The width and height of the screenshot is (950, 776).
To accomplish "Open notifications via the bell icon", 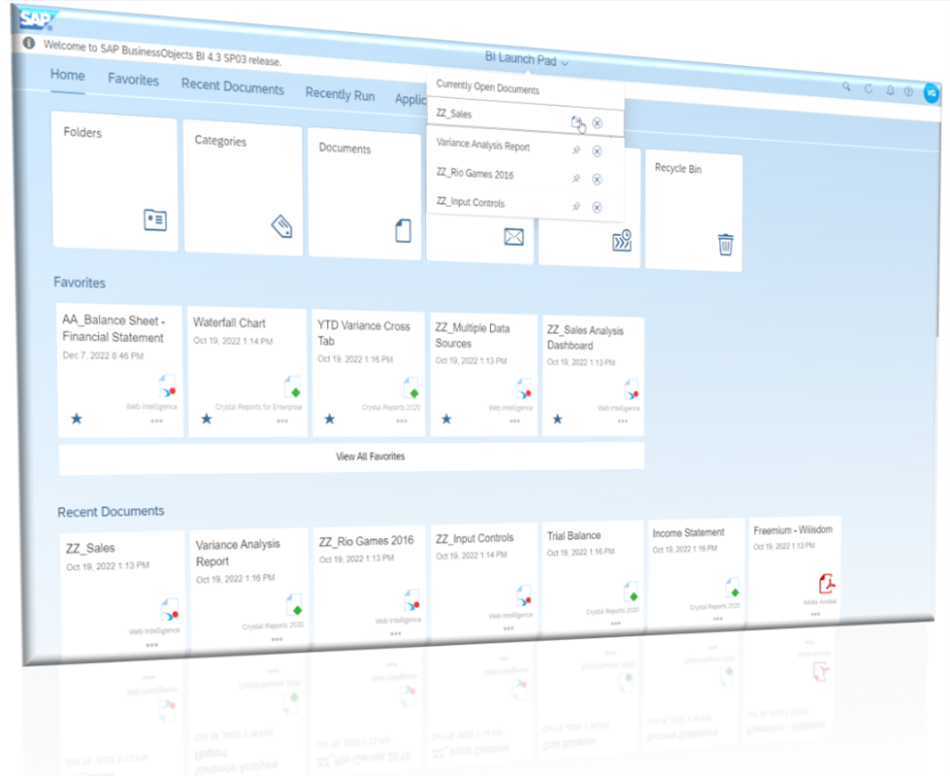I will (x=890, y=90).
